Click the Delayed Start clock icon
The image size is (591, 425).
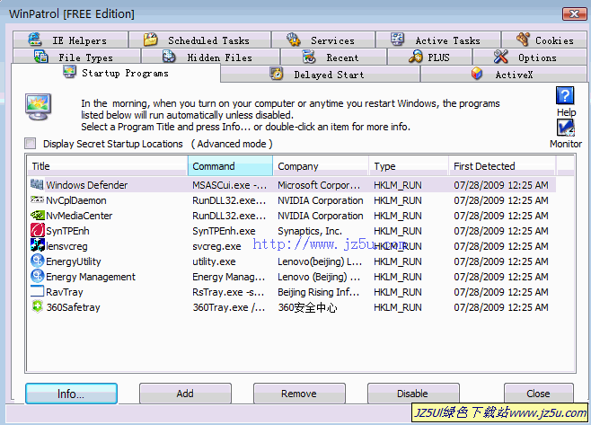point(277,74)
